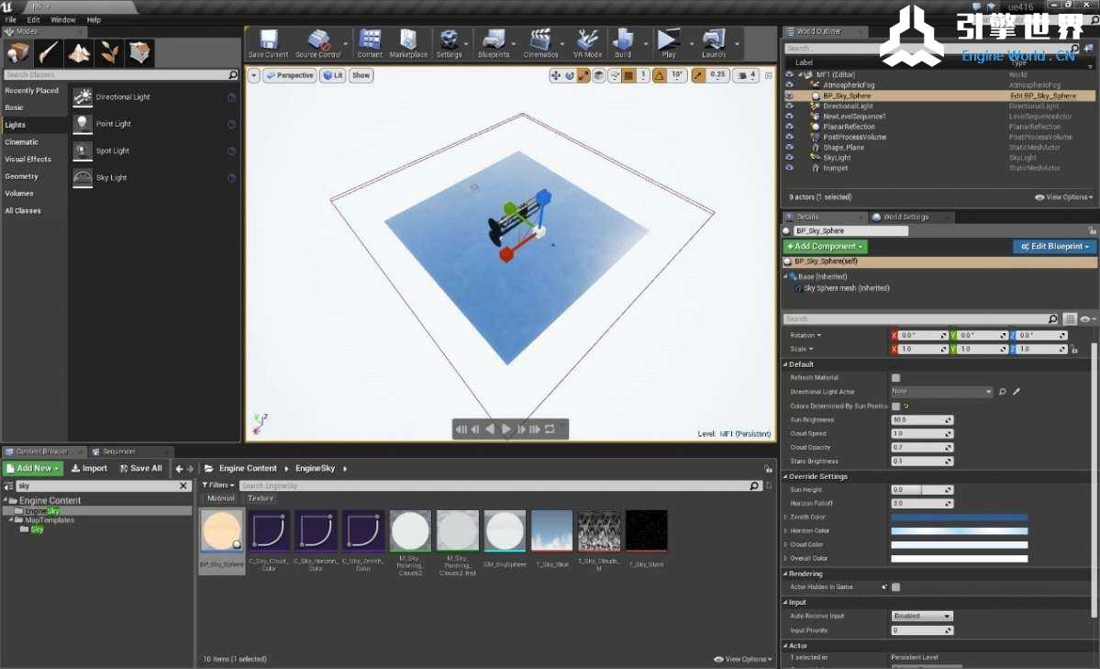Viewport: 1100px width, 669px height.
Task: Click the Horizon Color swatch
Action: click(959, 530)
